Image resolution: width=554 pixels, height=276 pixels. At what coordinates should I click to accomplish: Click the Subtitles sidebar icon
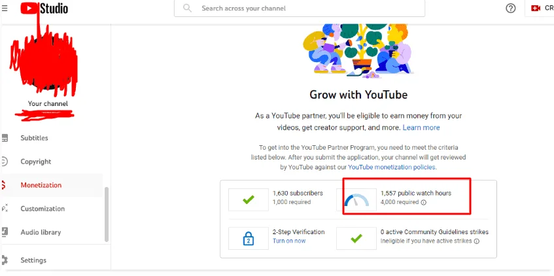[4, 138]
